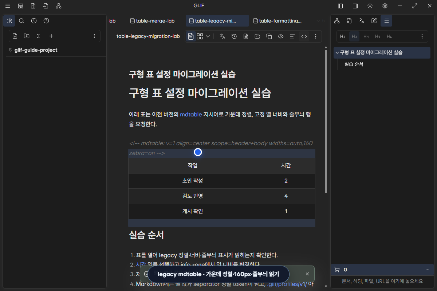The image size is (437, 291).
Task: Open translate tab in right panel
Action: [362, 21]
